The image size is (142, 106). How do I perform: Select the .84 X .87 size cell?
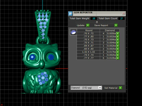point(88,46)
